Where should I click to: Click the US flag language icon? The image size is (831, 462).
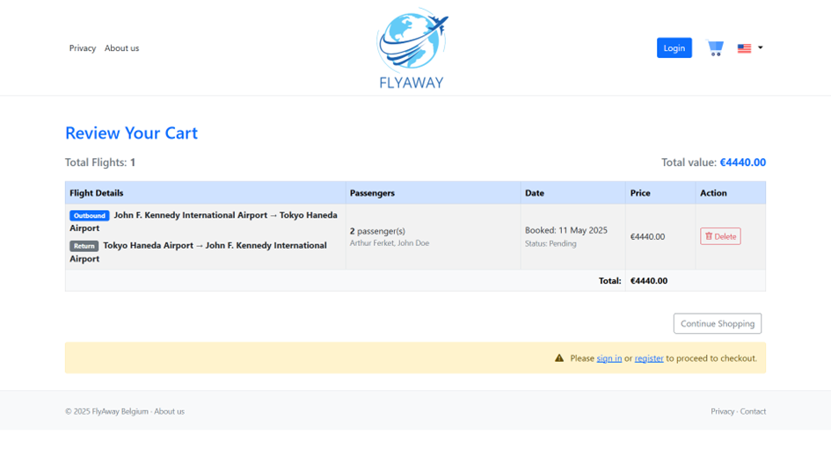(x=744, y=48)
